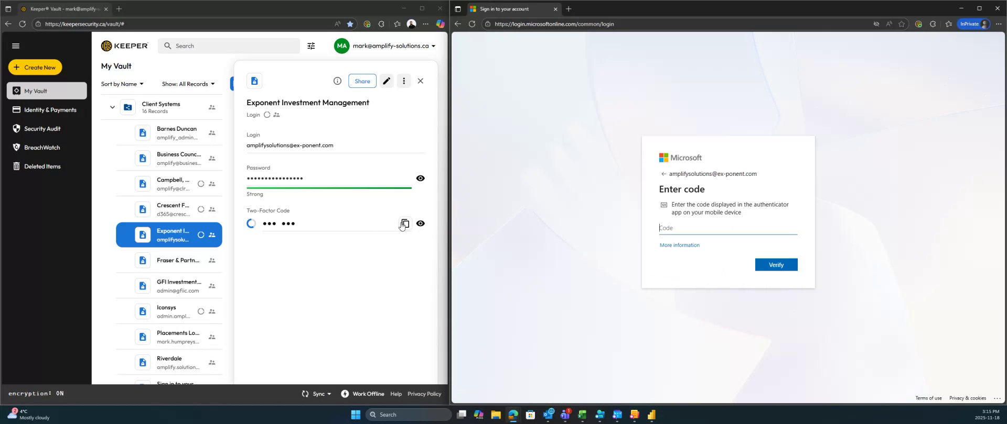The image size is (1007, 424).
Task: Open the Sync dropdown in footer
Action: pyautogui.click(x=316, y=394)
